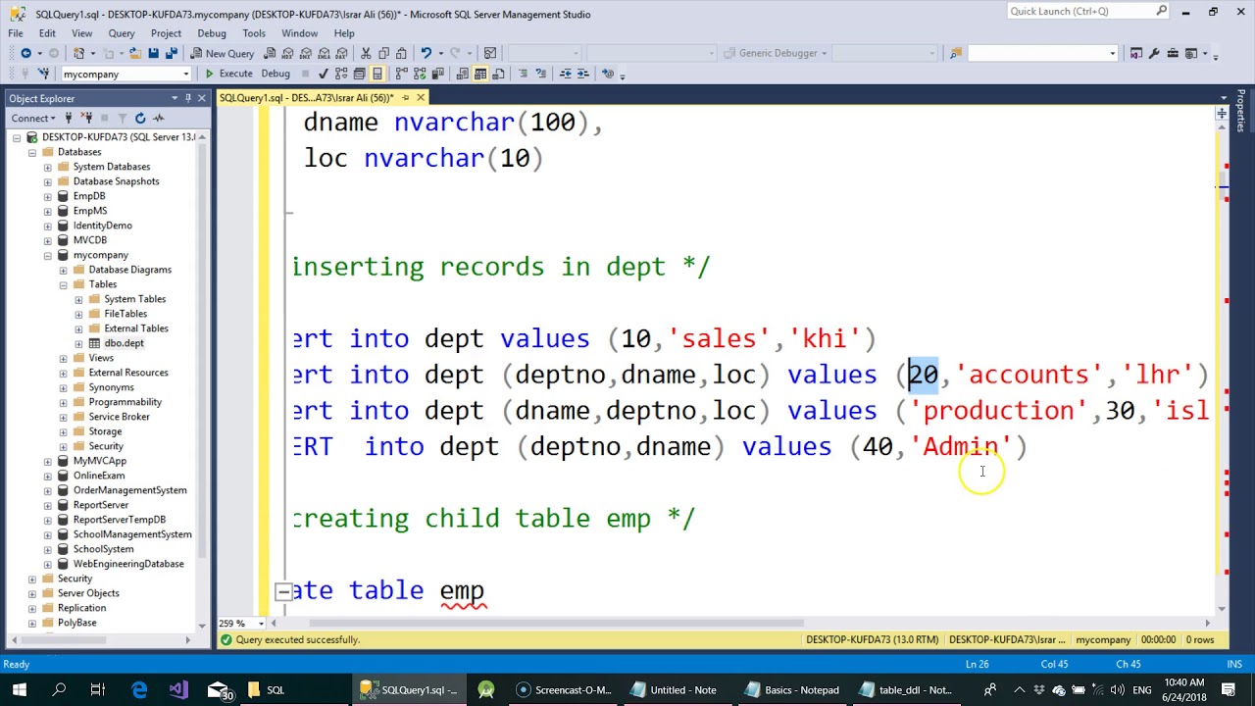Click the Toolbox icon in toolbar

[x=1173, y=53]
